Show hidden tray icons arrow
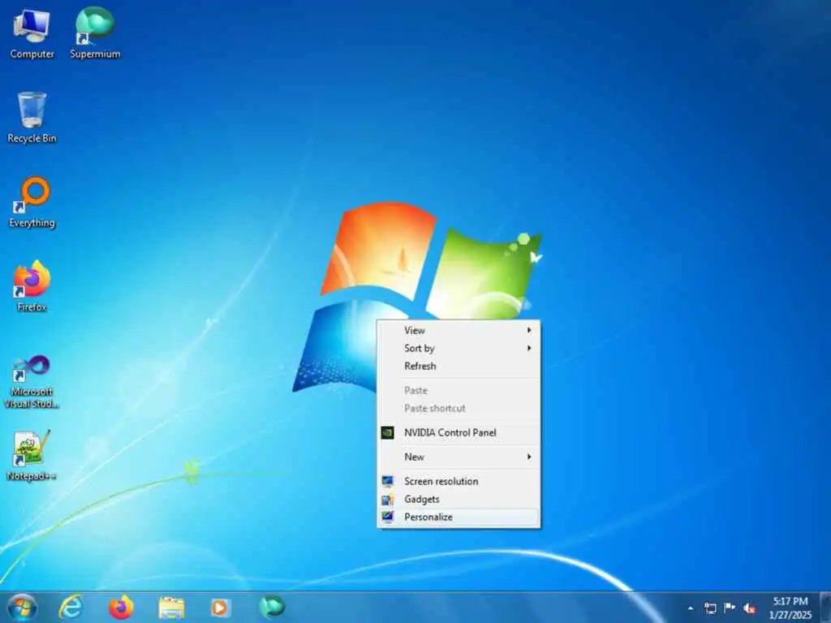831x623 pixels. [x=691, y=608]
